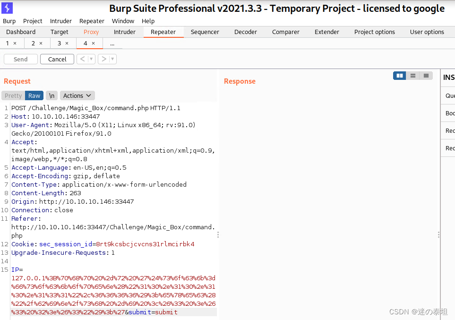Viewport: 455px width, 320px height.
Task: Switch request view to Raw
Action: click(x=34, y=95)
